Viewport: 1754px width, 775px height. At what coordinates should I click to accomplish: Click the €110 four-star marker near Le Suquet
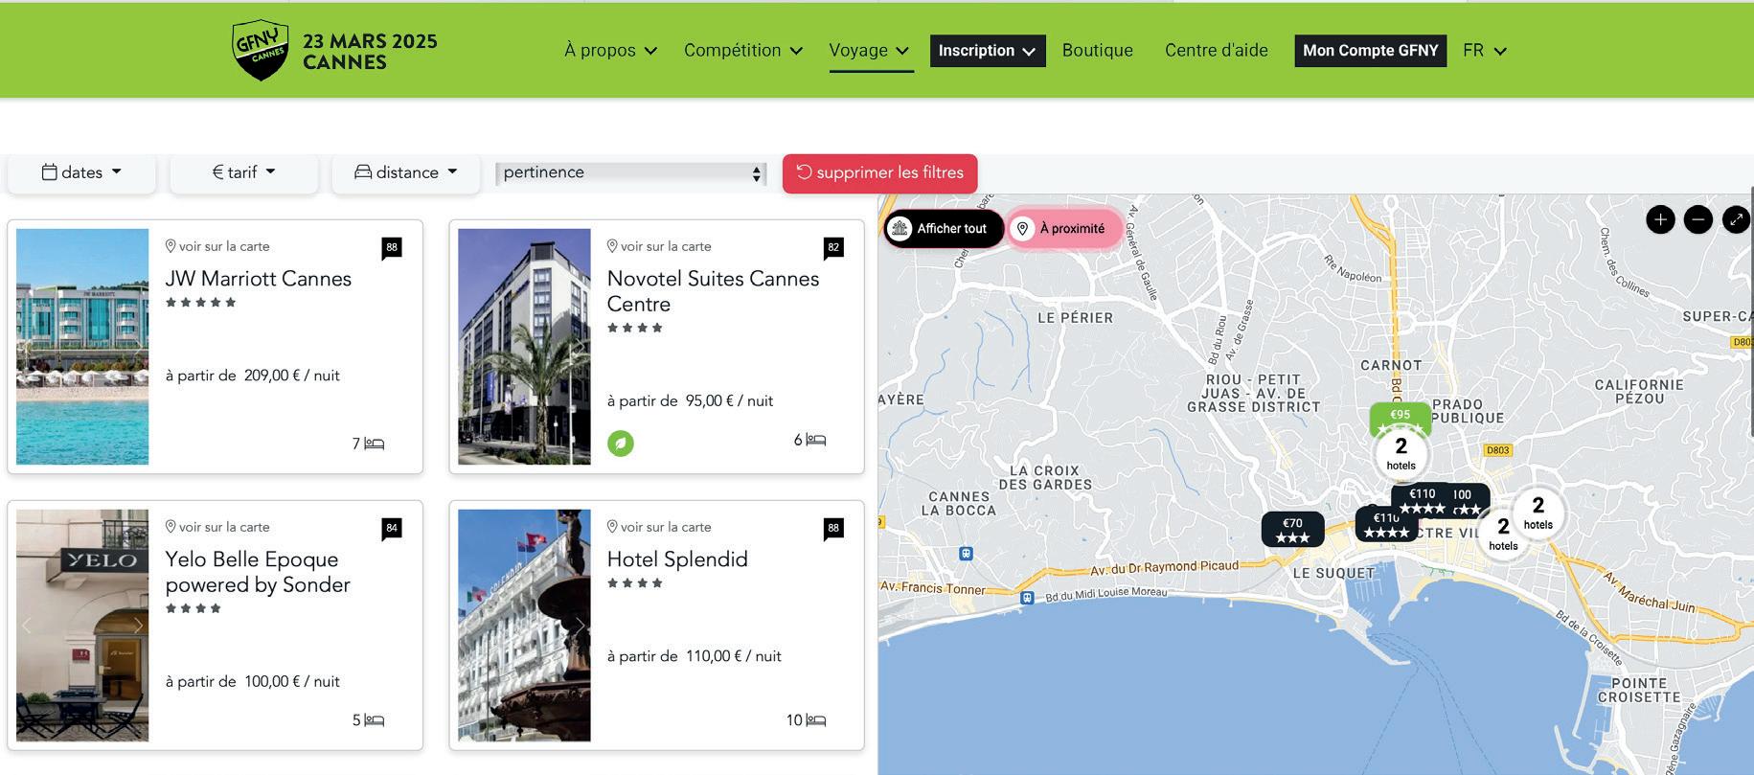click(x=1385, y=525)
